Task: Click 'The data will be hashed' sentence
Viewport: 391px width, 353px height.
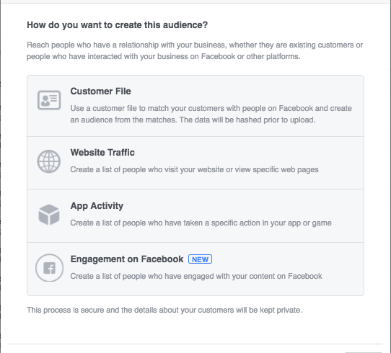Action: point(247,120)
